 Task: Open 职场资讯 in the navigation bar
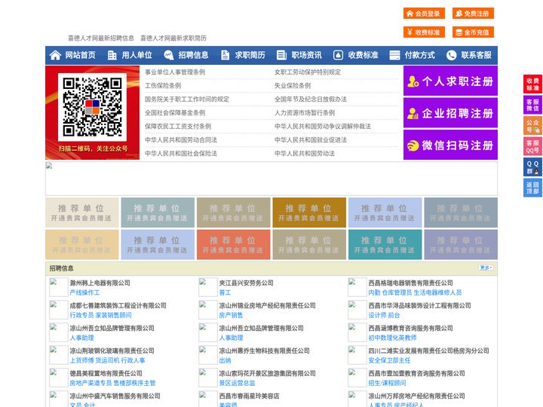click(306, 55)
